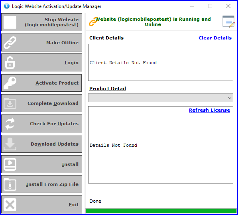238x215 pixels.
Task: Expand the Product Detail dropdown arrow
Action: pos(230,98)
